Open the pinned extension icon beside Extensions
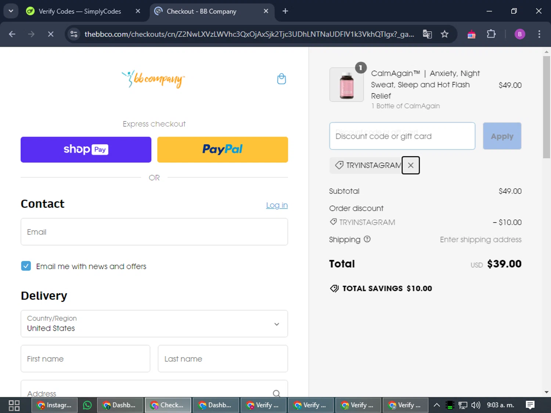This screenshot has width=551, height=413. (x=471, y=35)
